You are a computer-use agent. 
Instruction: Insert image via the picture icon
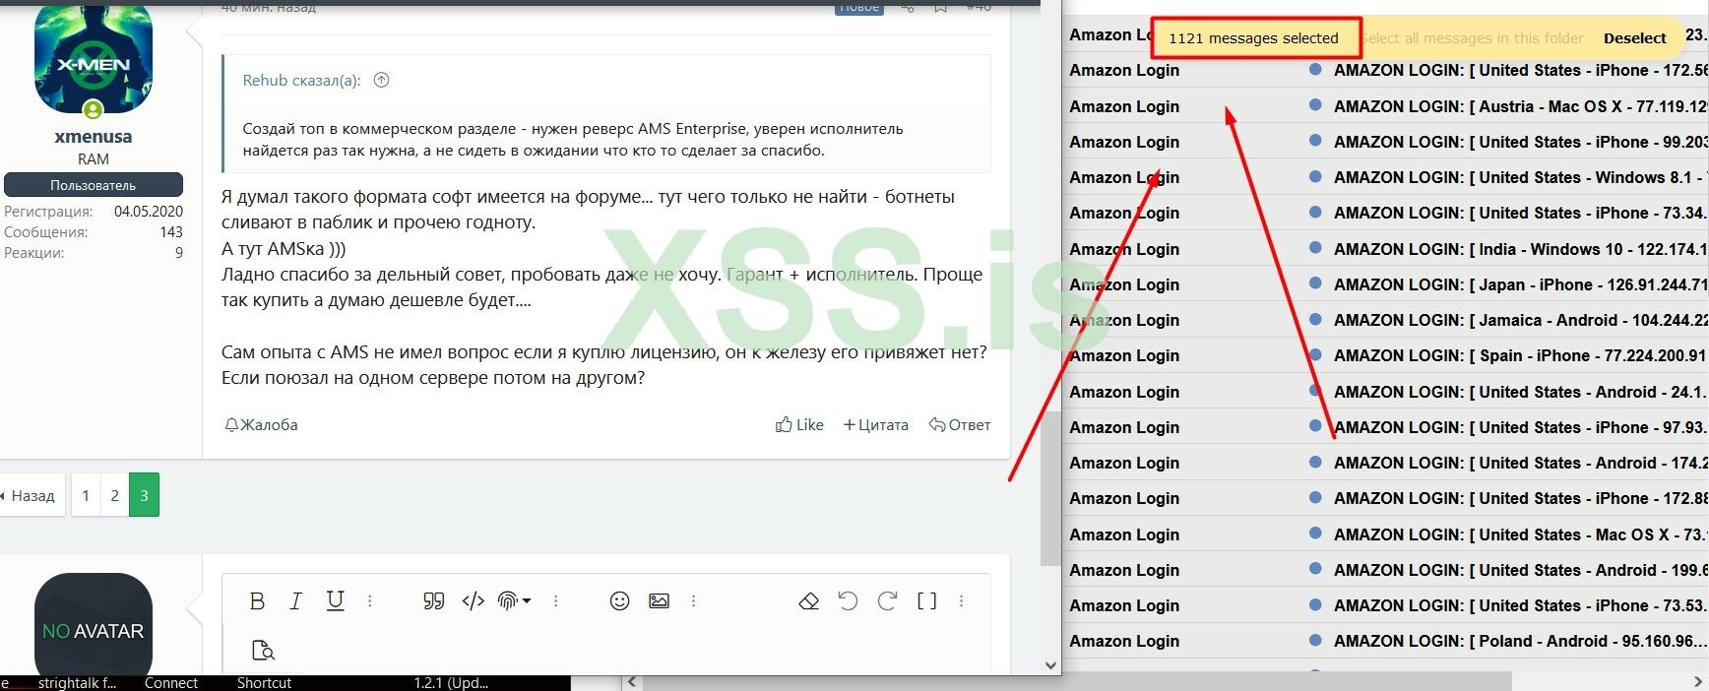coord(659,600)
